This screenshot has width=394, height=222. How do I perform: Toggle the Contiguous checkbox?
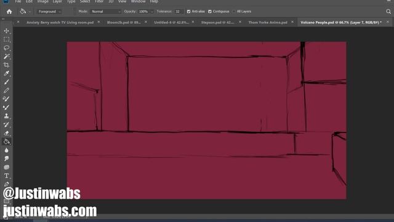[210, 12]
